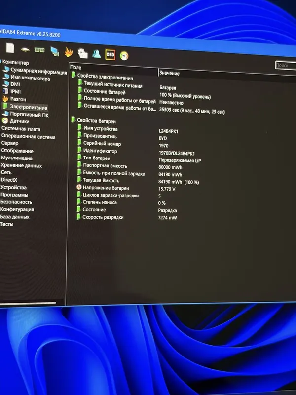Open the monitor diagnostics icon
This screenshot has height=395, width=296.
pos(55,51)
